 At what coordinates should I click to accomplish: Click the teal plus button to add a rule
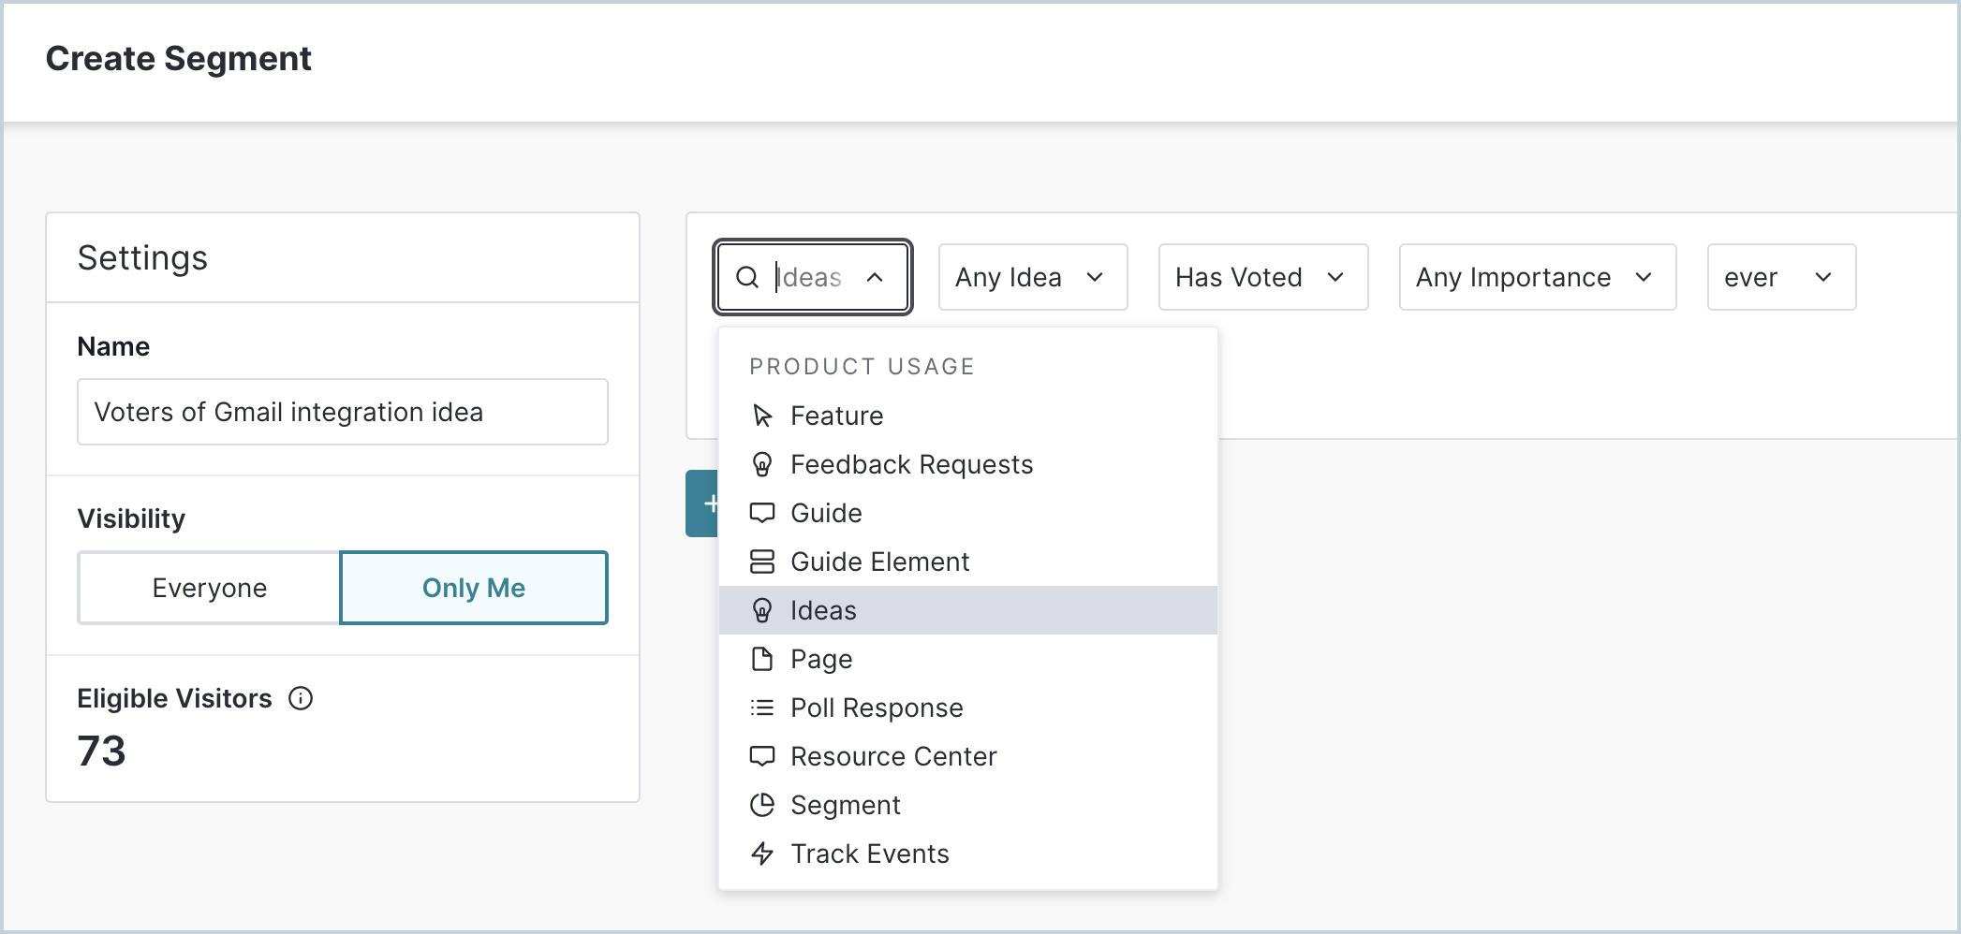710,503
